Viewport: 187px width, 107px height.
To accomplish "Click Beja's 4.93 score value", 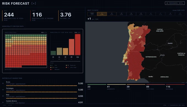I will (81, 96).
